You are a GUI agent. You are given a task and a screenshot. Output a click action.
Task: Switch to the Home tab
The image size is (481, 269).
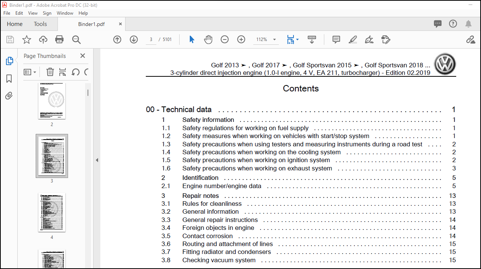click(15, 24)
